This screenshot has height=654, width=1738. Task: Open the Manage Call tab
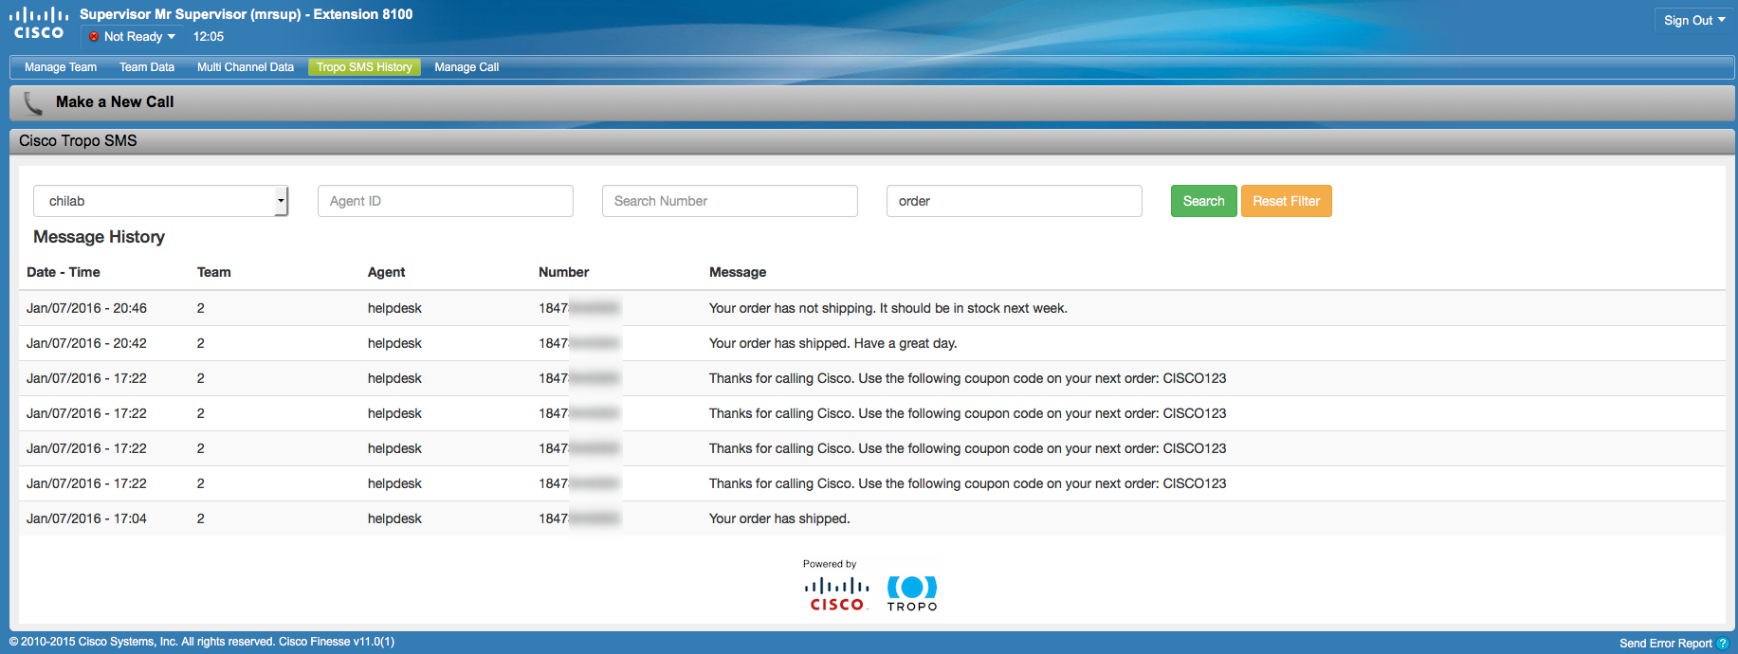coord(467,67)
